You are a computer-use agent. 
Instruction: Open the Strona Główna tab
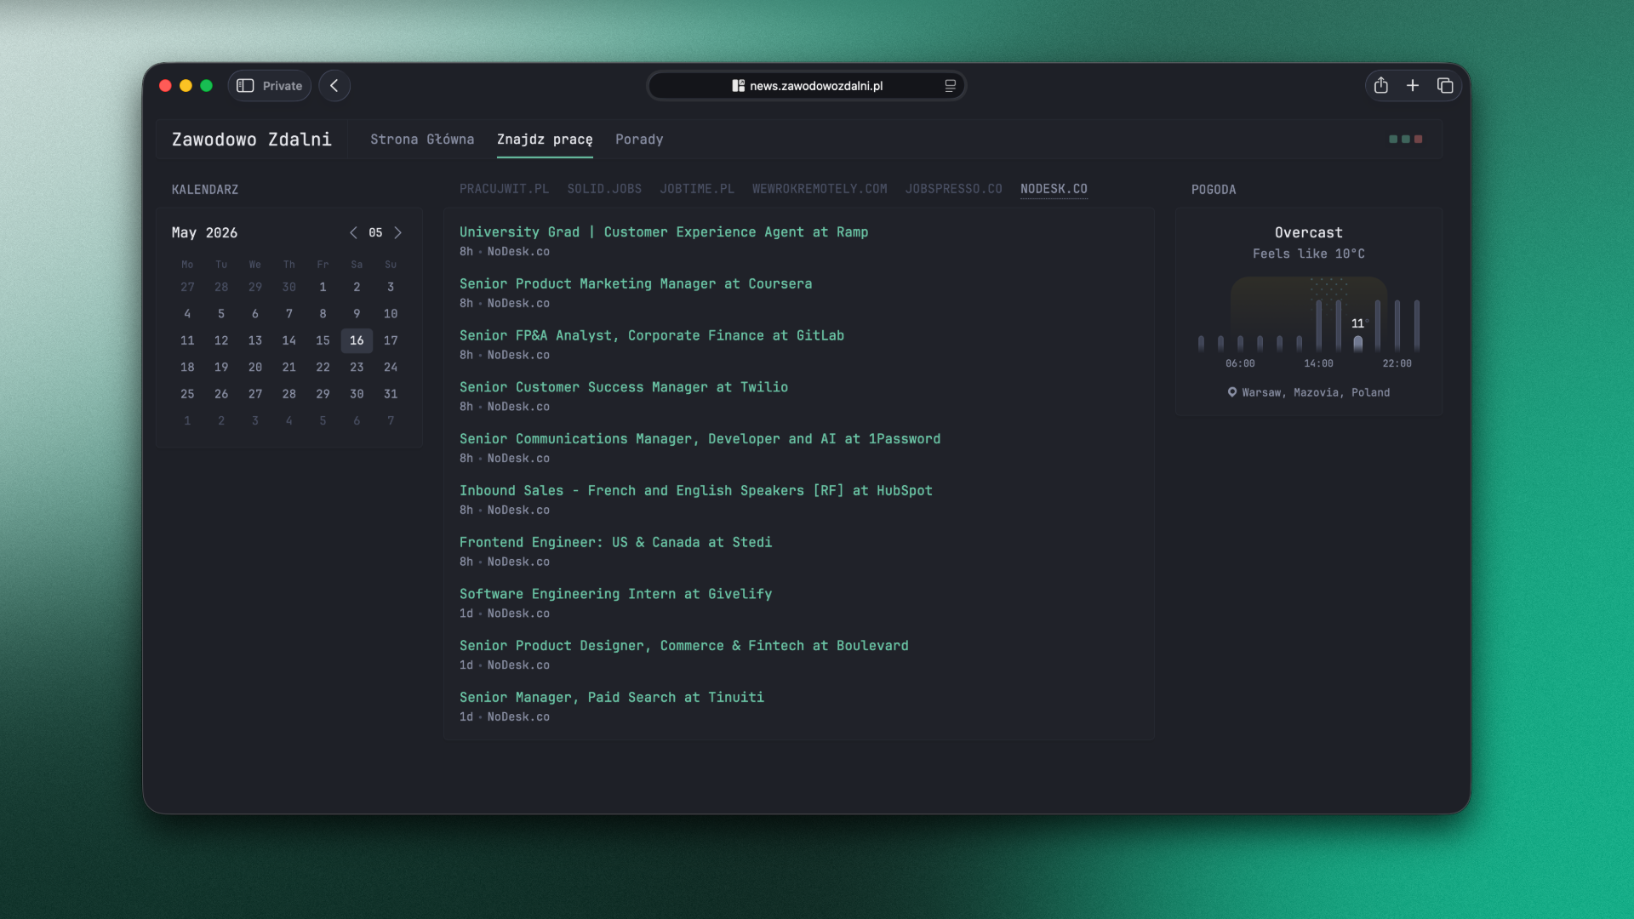click(x=422, y=140)
